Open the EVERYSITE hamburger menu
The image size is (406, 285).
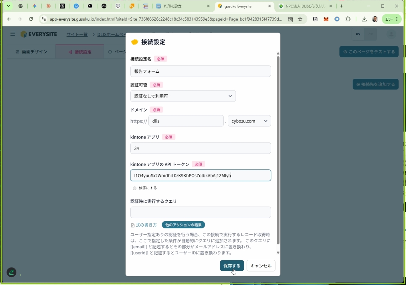pos(12,34)
